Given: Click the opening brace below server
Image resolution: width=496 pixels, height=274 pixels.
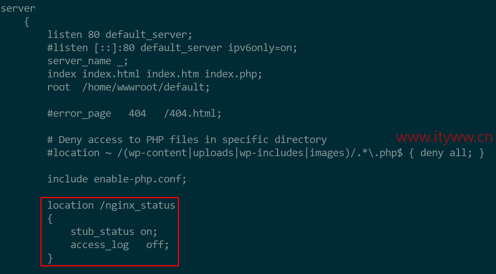Looking at the screenshot, I should 27,22.
